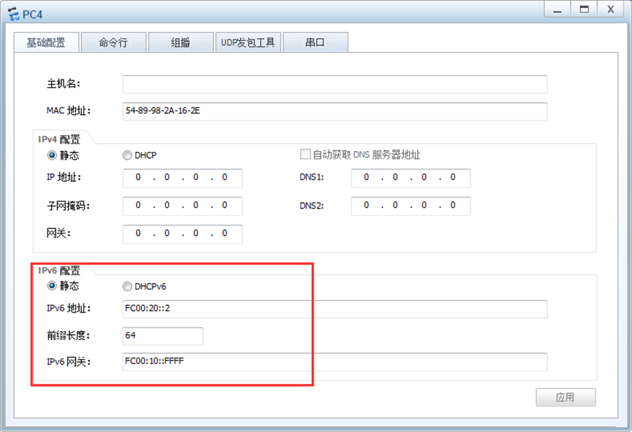Minimize the PC4 window
Screen dimensions: 632x432
(557, 9)
